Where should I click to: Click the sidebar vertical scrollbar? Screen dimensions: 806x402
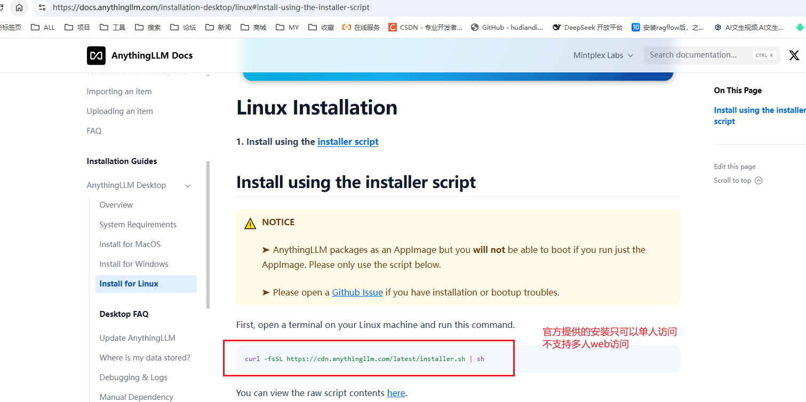click(x=208, y=234)
